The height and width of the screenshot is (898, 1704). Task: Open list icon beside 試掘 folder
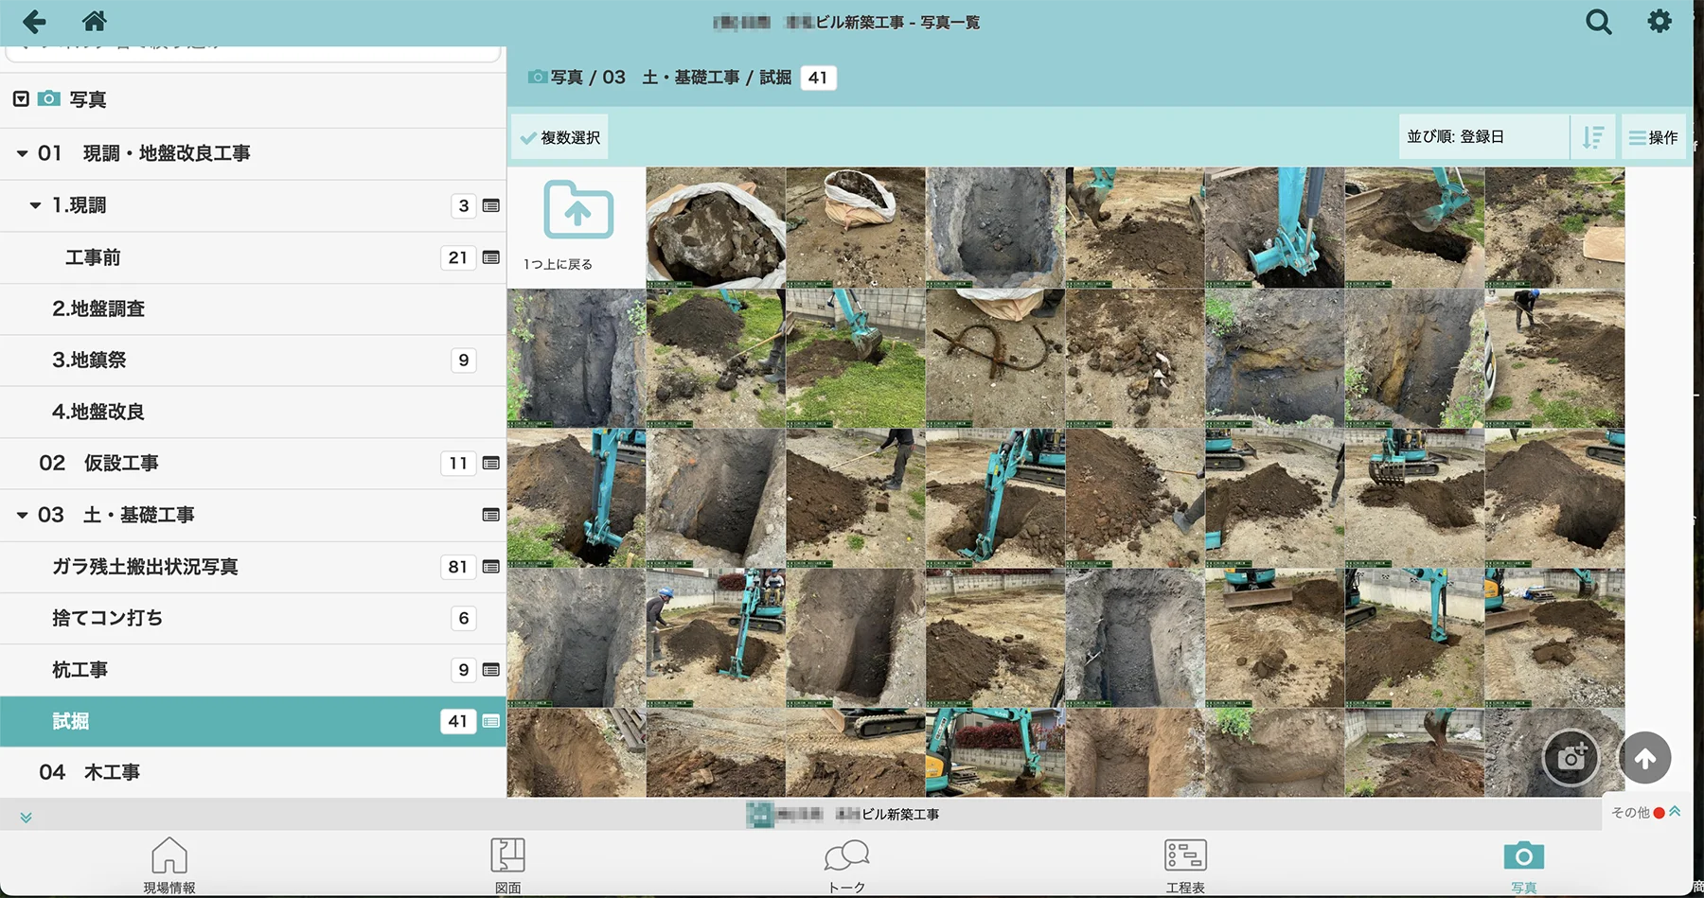491,721
